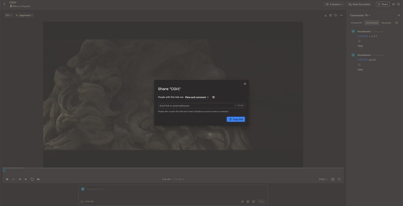Collapse the Comments side panel
The image size is (403, 206).
(x=398, y=15)
